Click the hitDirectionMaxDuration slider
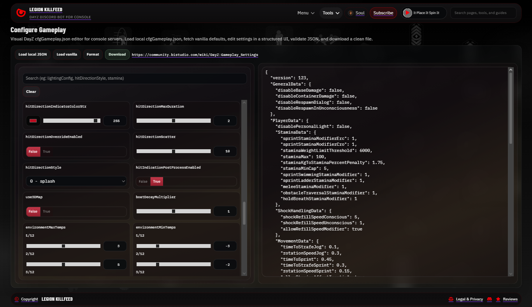The image size is (532, 307). point(174,121)
